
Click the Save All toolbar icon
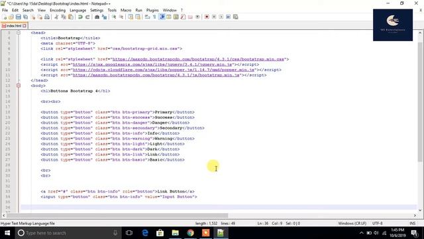coord(25,17)
